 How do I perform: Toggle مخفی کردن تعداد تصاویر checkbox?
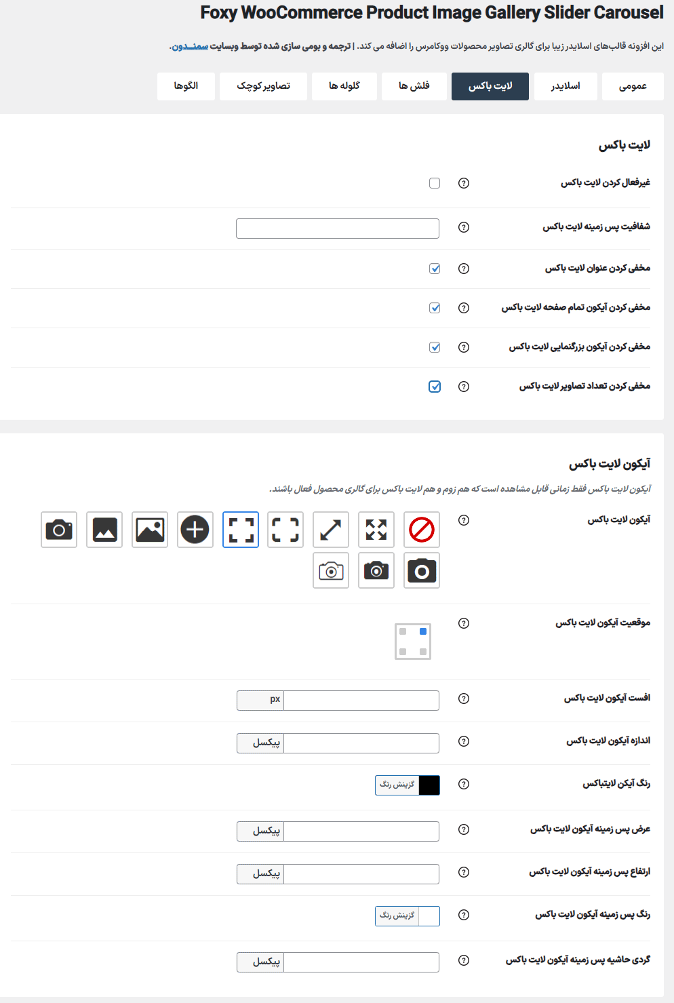pos(435,387)
